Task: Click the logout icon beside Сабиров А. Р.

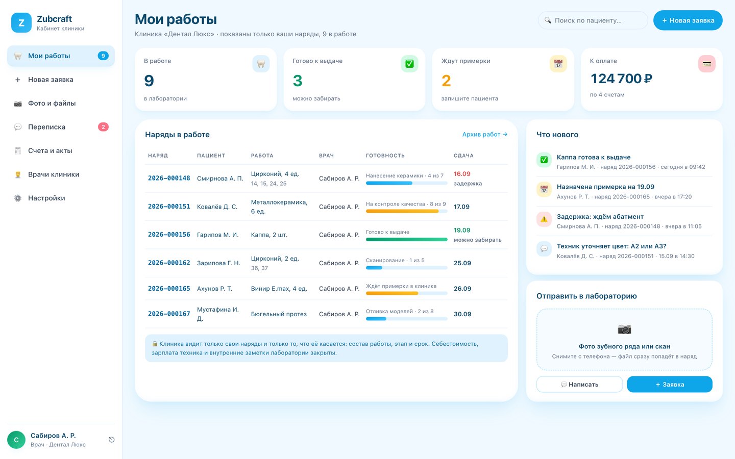Action: 111,440
